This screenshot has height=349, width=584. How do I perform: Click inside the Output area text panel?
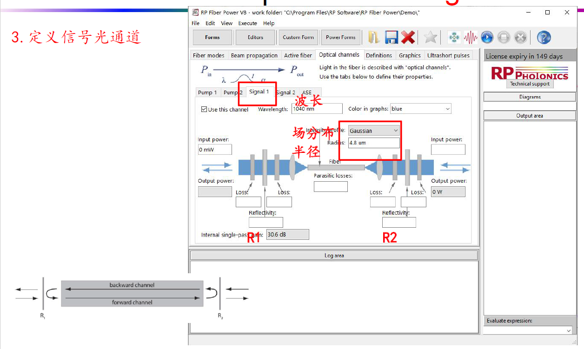(530, 218)
